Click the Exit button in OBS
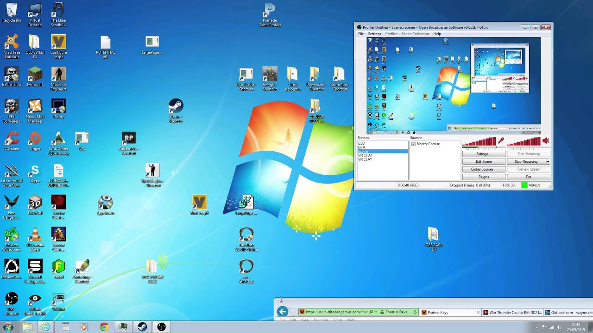Viewport: 593px width, 333px height. [x=529, y=177]
